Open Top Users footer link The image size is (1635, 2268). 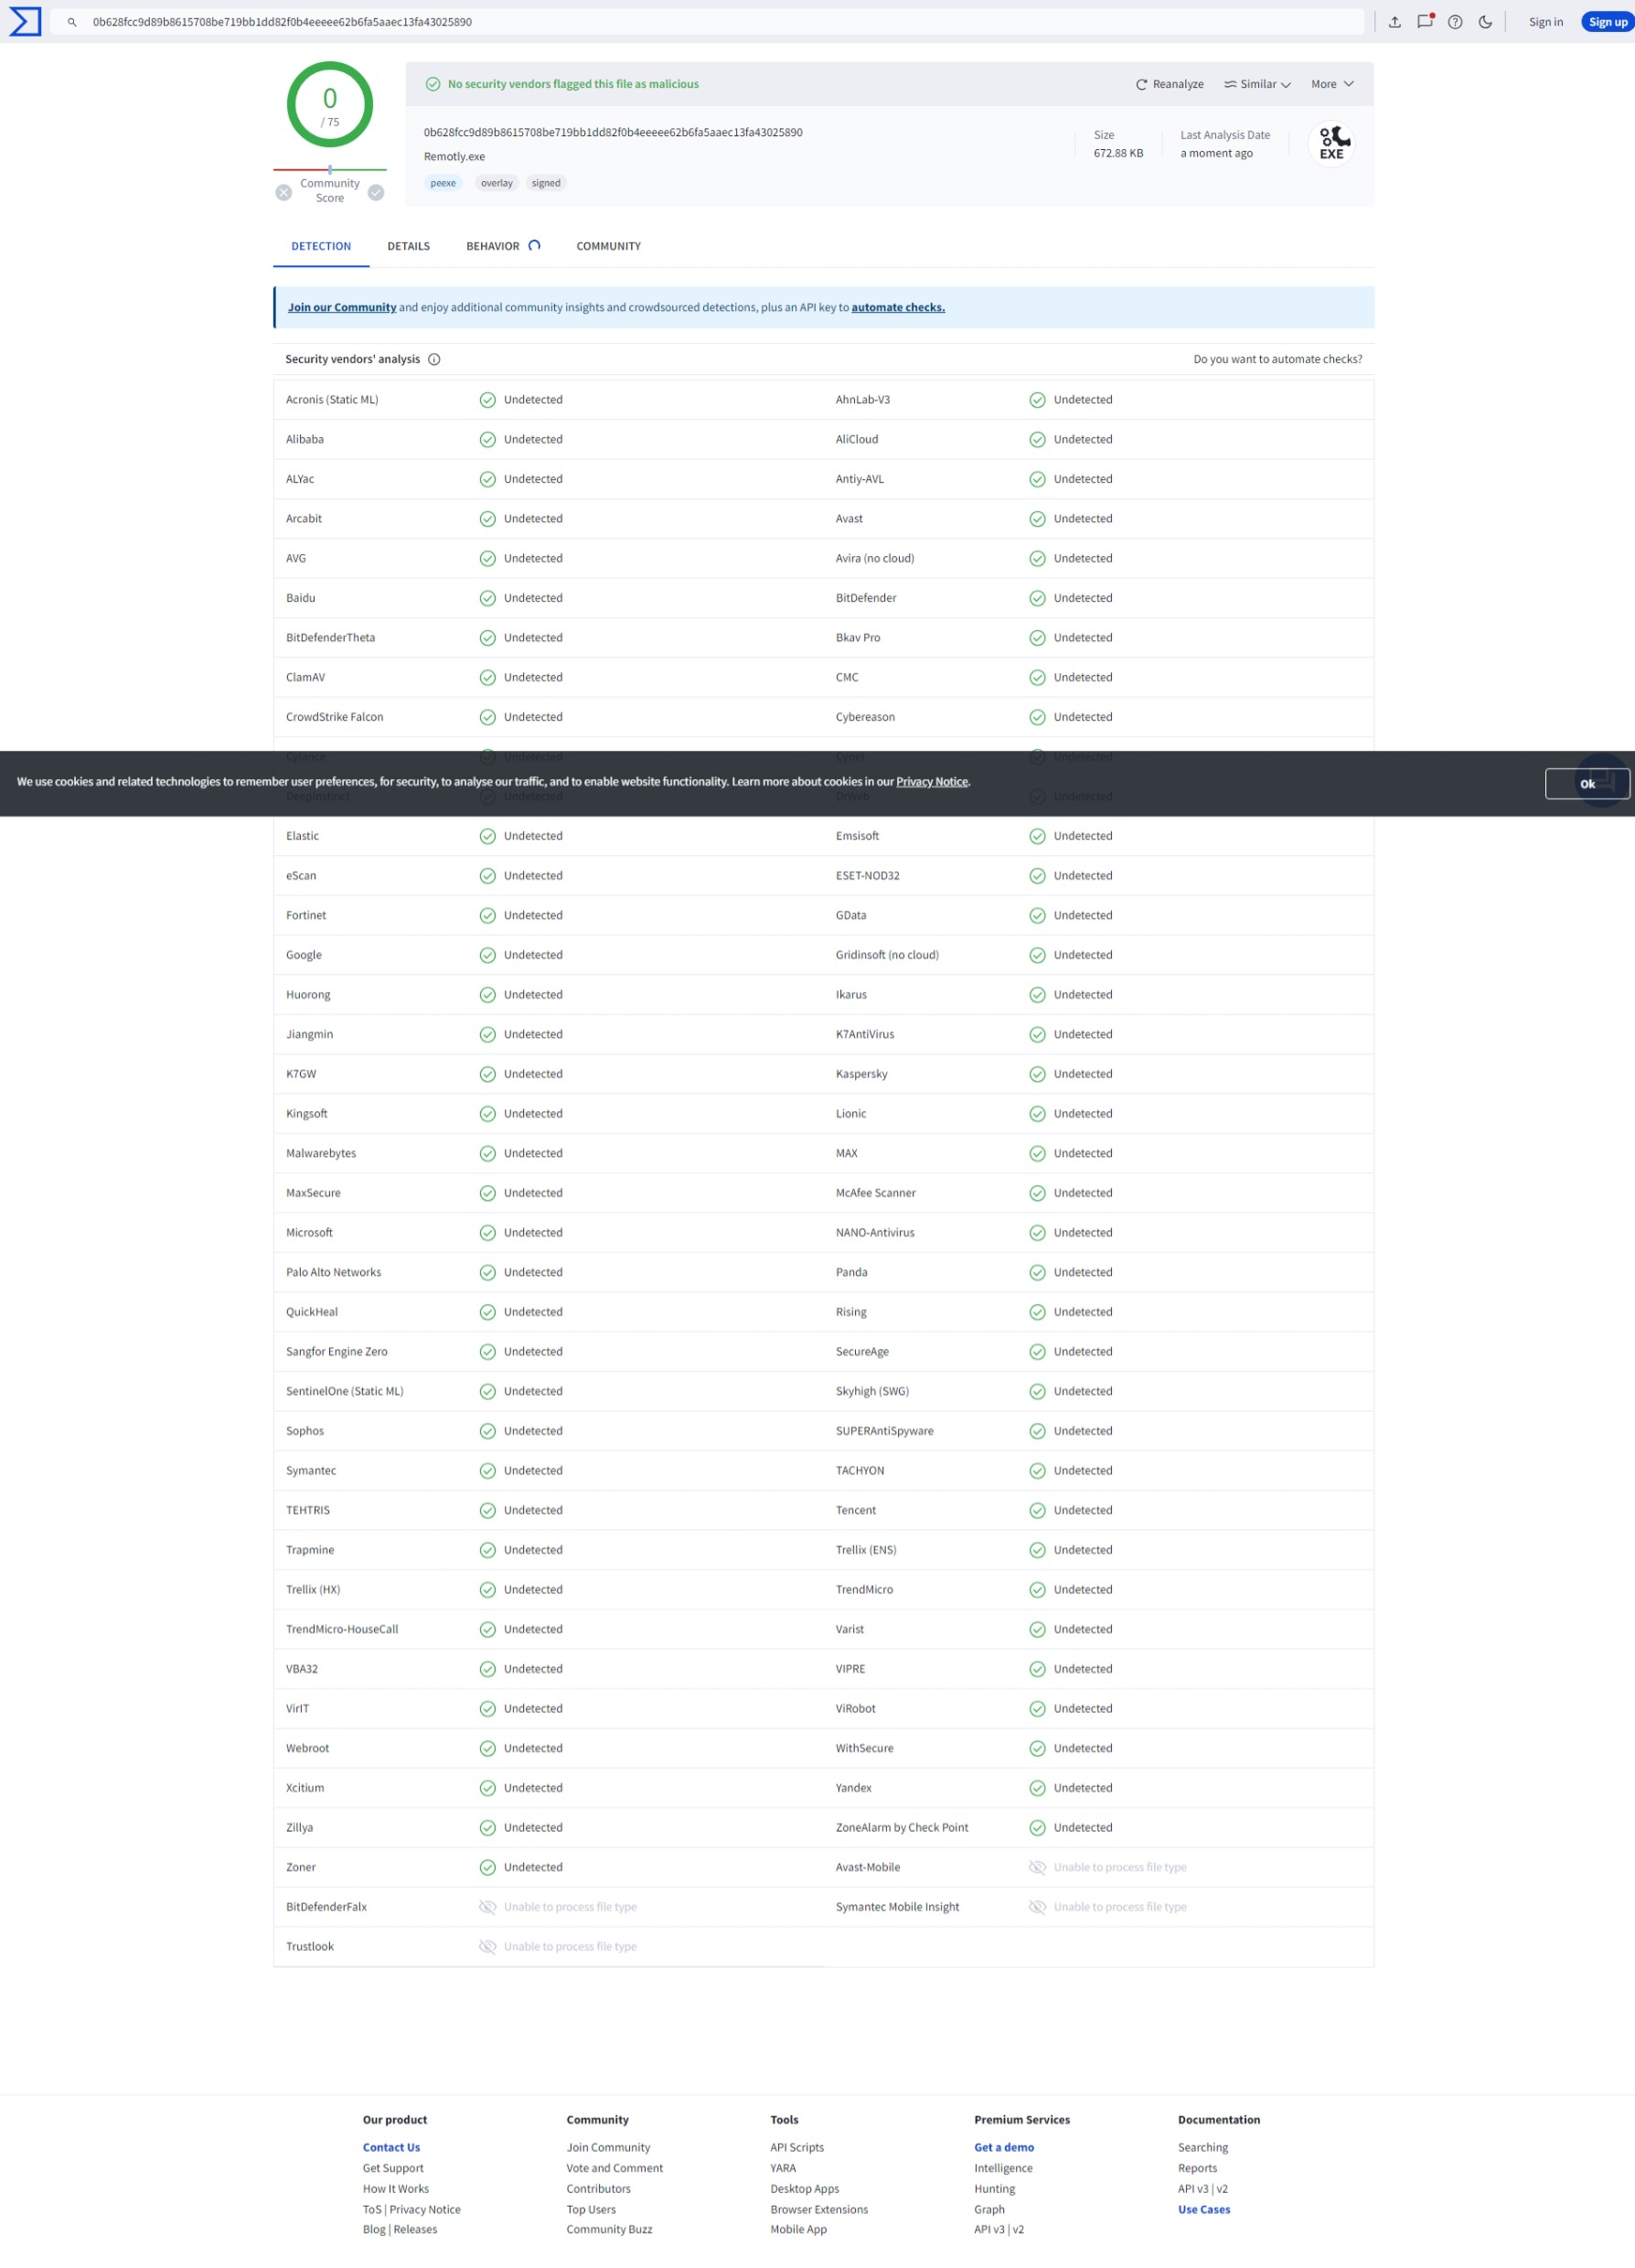(x=591, y=2209)
